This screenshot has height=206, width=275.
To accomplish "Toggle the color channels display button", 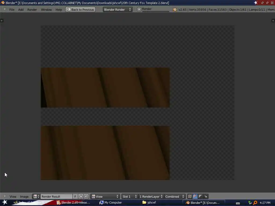I will (190, 196).
